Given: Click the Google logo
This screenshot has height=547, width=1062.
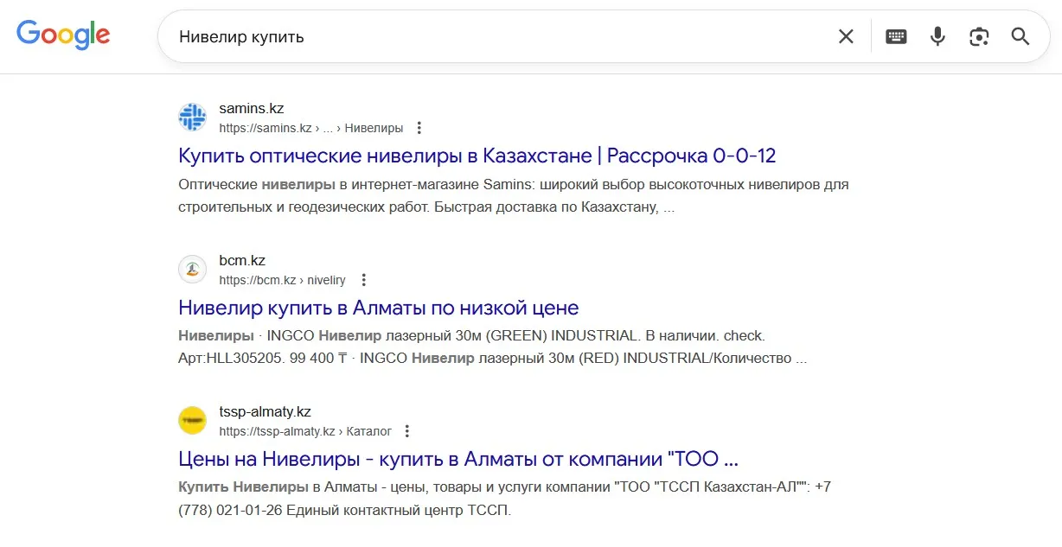Looking at the screenshot, I should pyautogui.click(x=63, y=35).
